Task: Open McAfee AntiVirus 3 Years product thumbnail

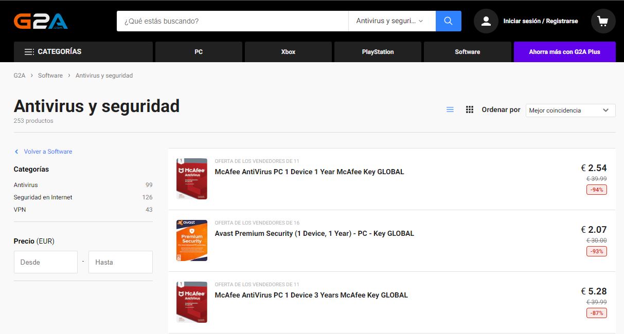Action: 191,302
